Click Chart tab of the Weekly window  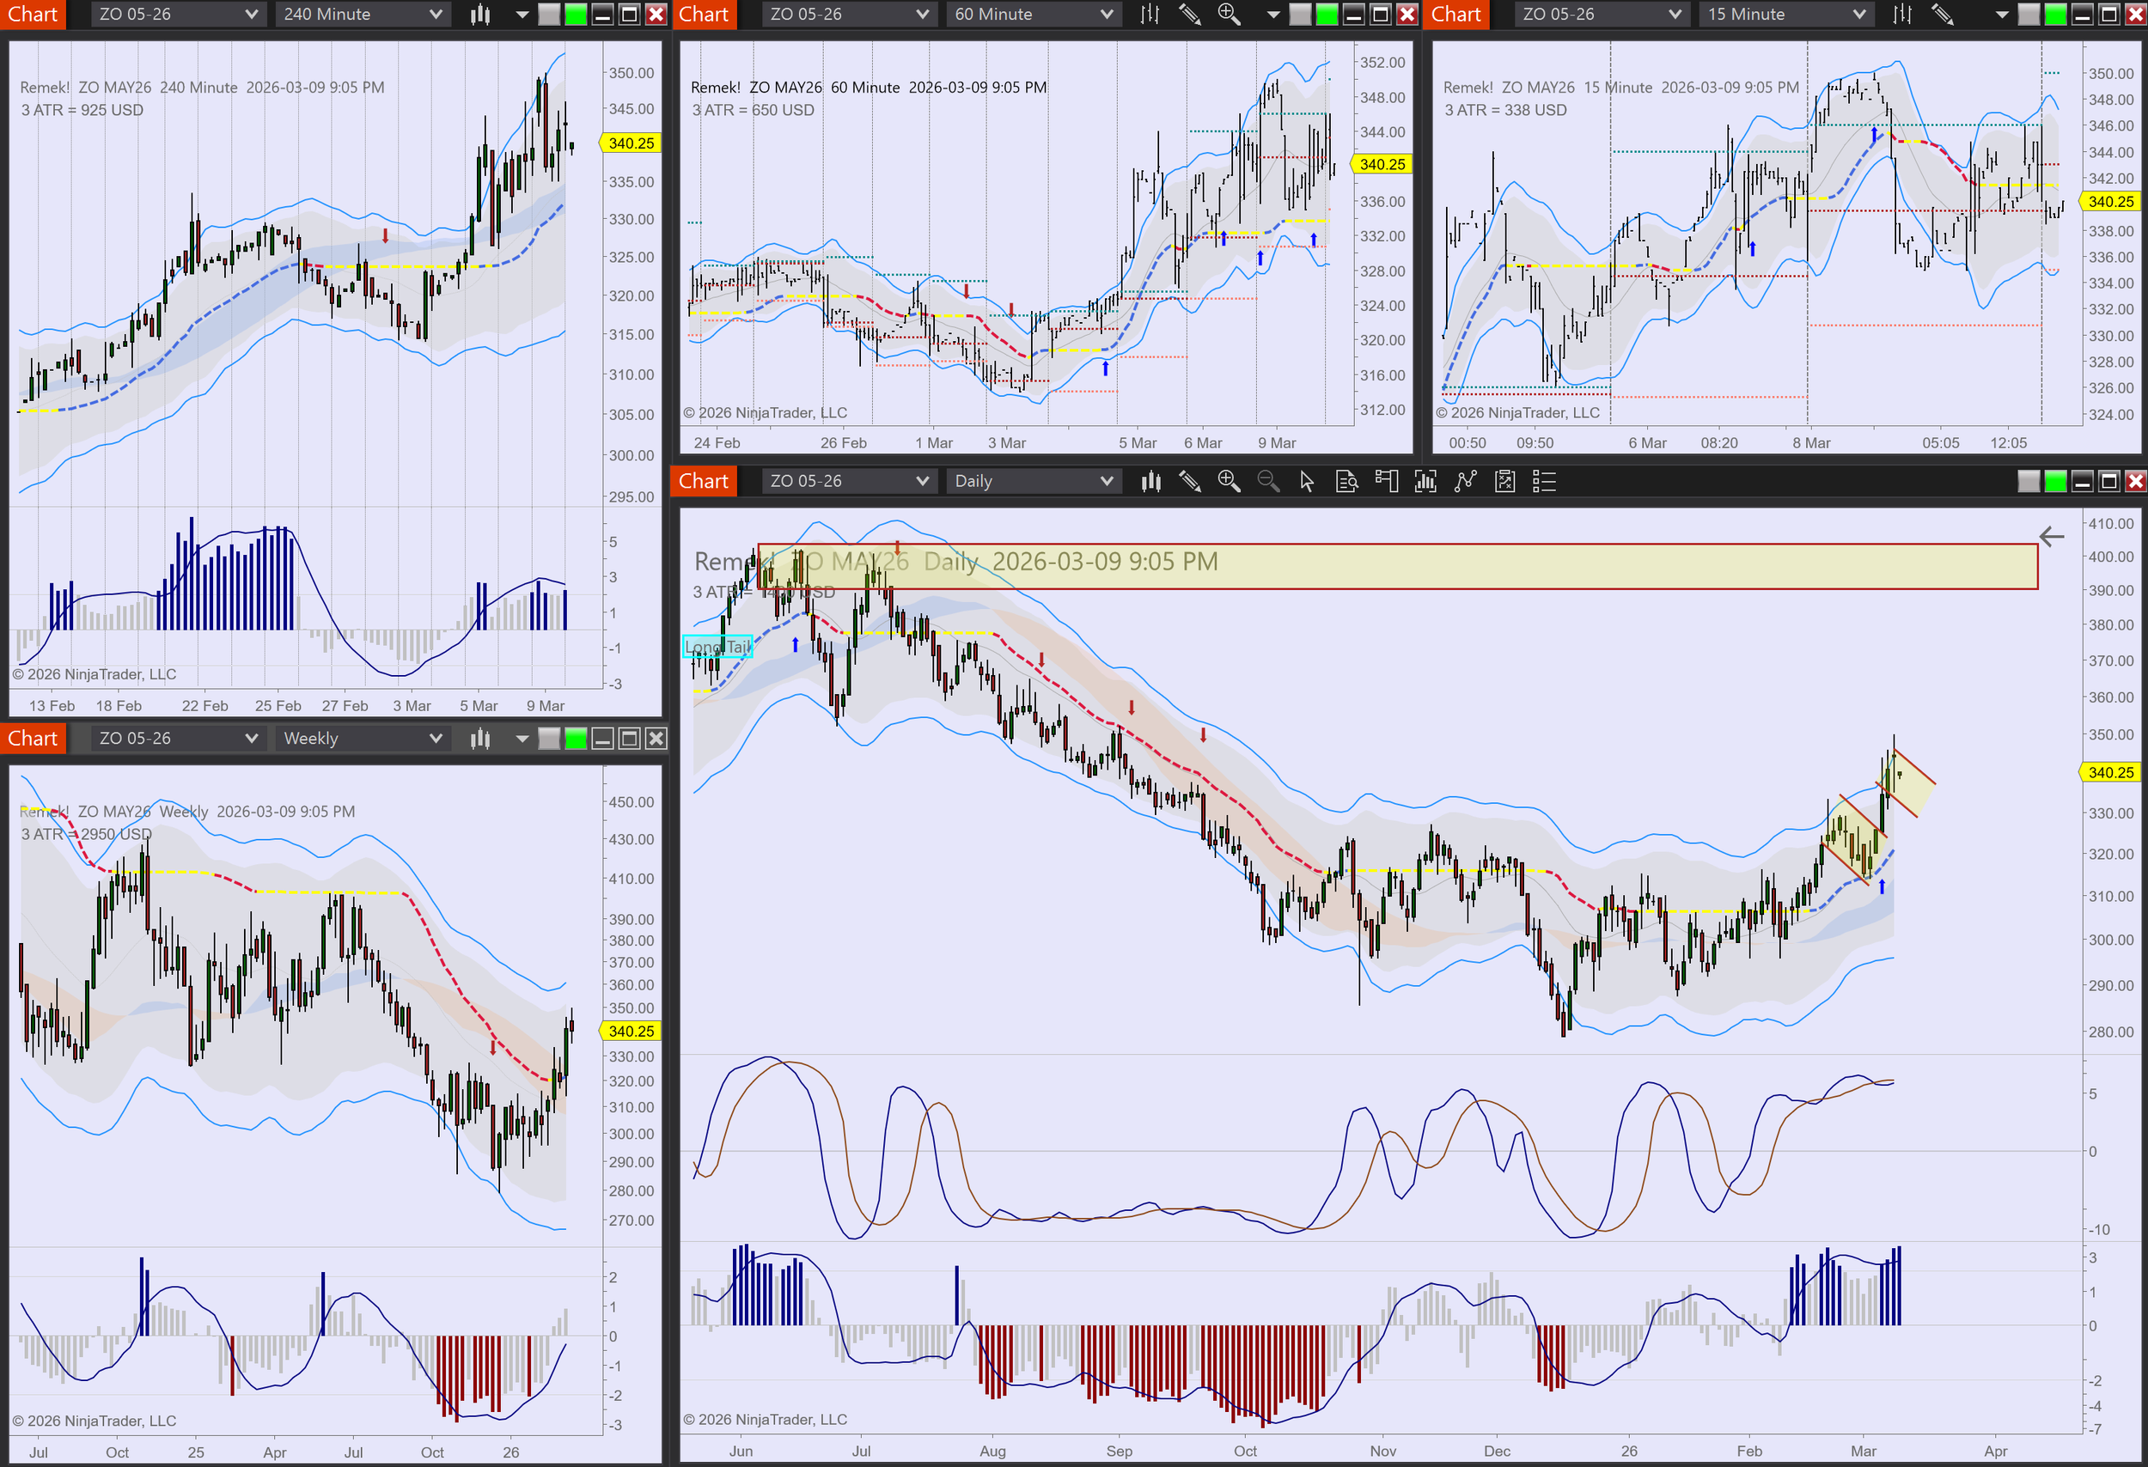[x=33, y=738]
